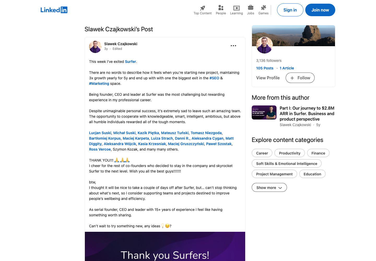Open Michał Suski's profile mention

tap(124, 133)
